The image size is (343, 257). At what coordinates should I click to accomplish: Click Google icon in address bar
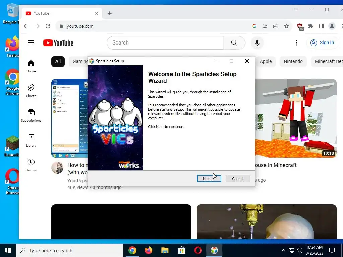[x=254, y=26]
